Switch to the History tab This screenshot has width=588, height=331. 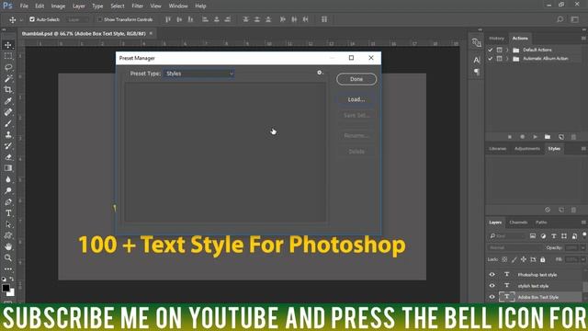tap(496, 39)
